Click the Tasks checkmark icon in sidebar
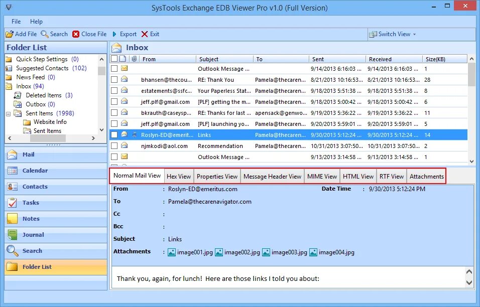 (x=12, y=203)
